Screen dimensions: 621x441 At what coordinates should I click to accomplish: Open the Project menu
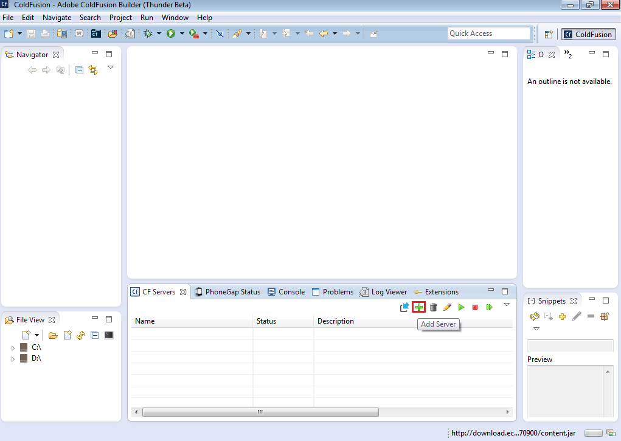(x=120, y=17)
